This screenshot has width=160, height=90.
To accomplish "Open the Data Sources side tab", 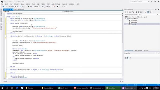I will [x=1, y=26].
